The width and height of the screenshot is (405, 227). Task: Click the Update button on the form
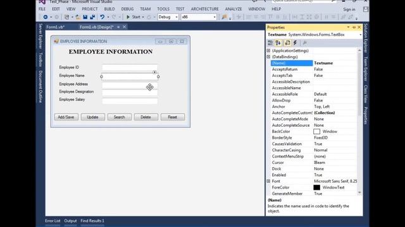tap(93, 117)
